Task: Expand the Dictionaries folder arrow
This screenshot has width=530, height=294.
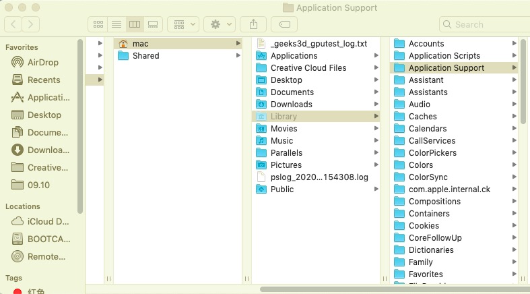Action: click(x=514, y=249)
